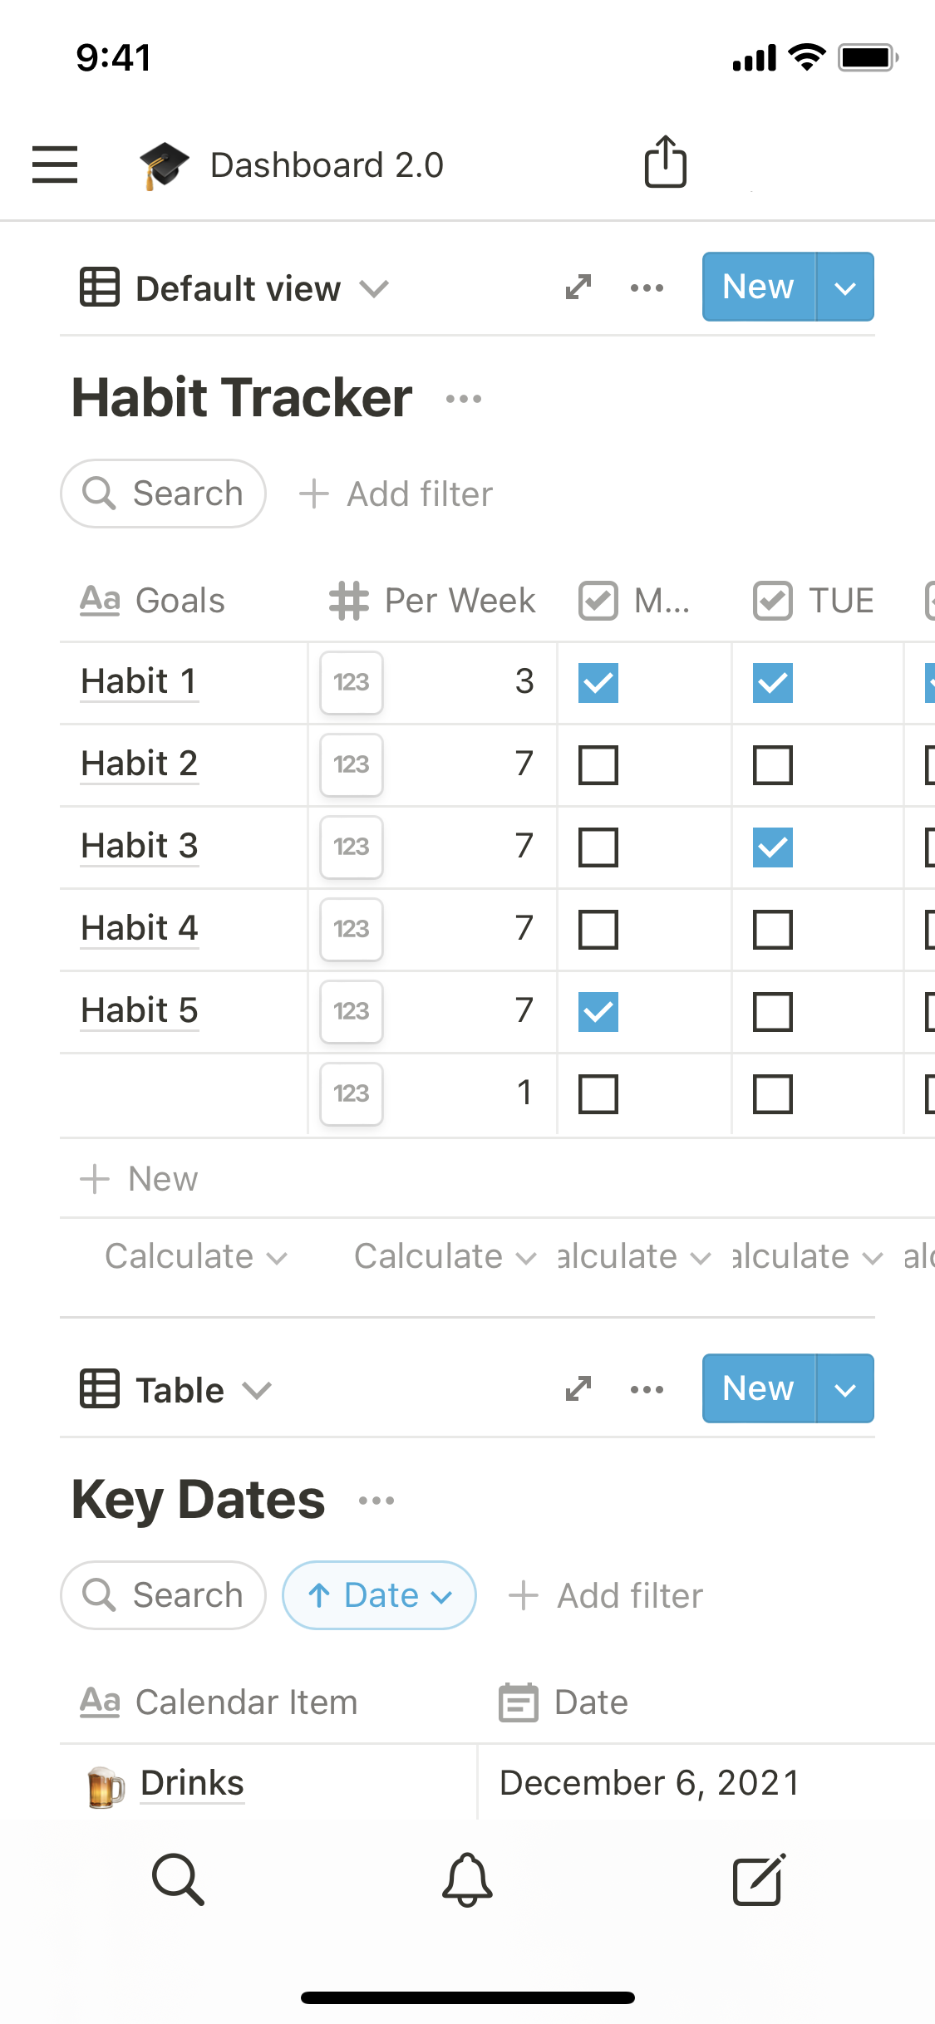
Task: Tap the compose new page icon
Action: point(758,1879)
